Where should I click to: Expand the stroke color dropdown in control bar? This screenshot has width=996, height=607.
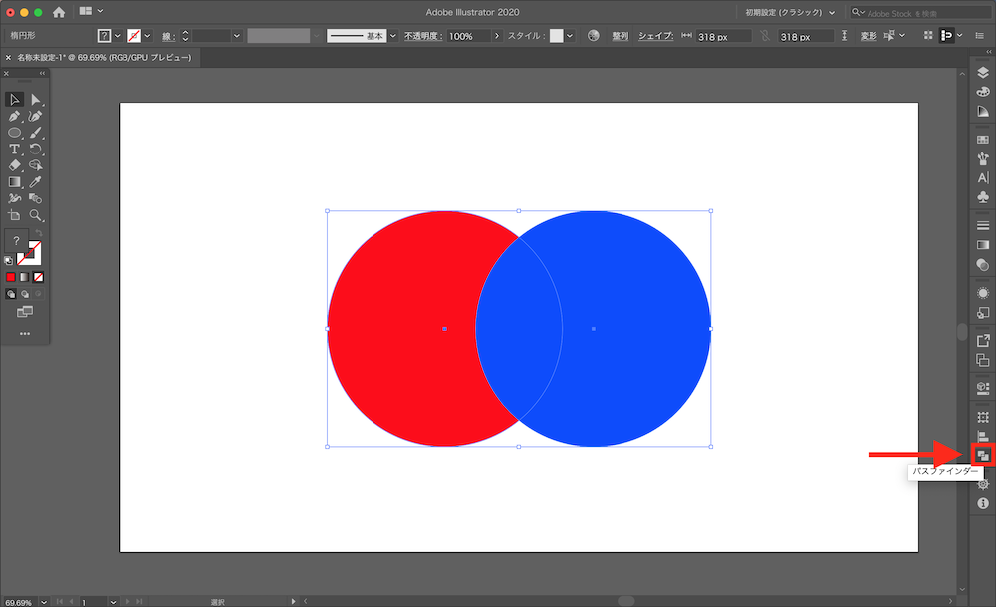point(147,36)
